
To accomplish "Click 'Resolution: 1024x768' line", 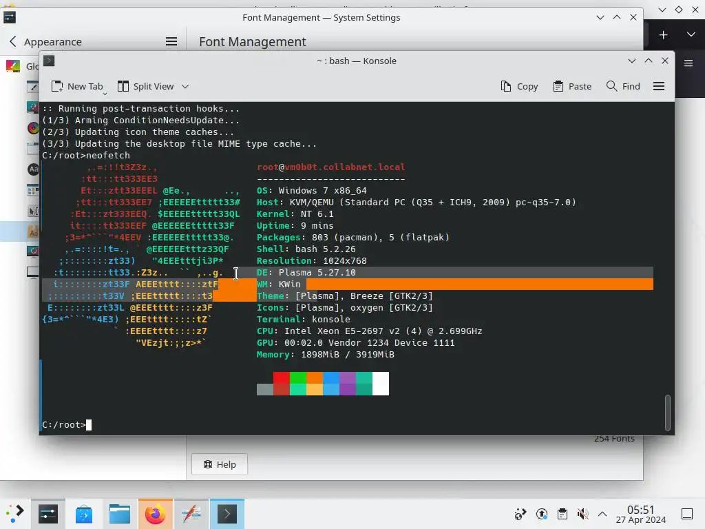I will click(312, 260).
